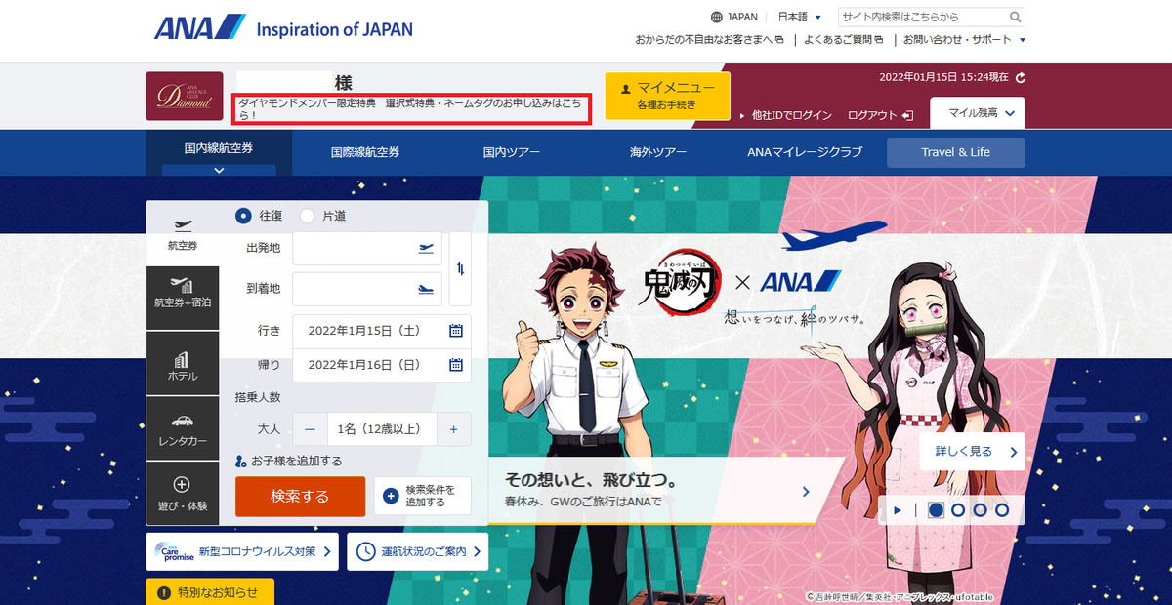1172x605 pixels.
Task: Open the Travel & Life navigation tab
Action: click(x=956, y=152)
